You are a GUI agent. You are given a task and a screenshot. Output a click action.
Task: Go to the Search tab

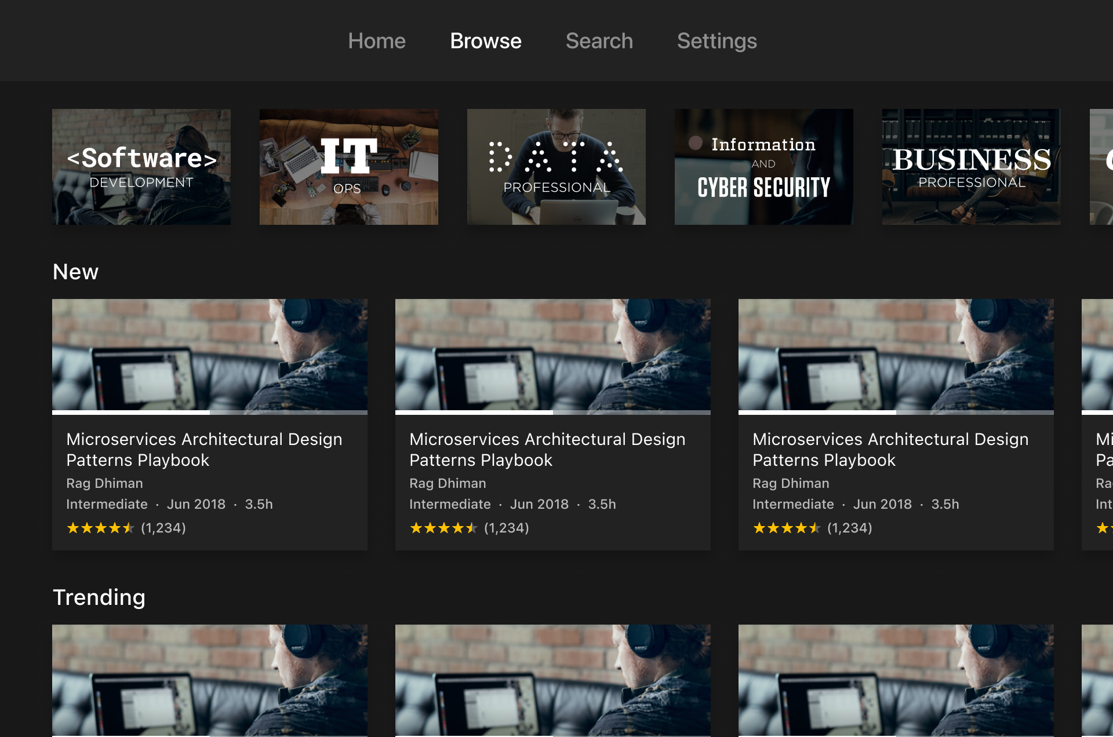coord(599,41)
